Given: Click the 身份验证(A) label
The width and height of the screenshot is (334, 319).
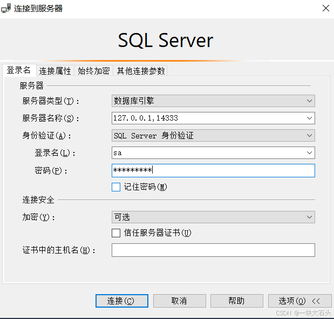Looking at the screenshot, I should click(x=46, y=136).
